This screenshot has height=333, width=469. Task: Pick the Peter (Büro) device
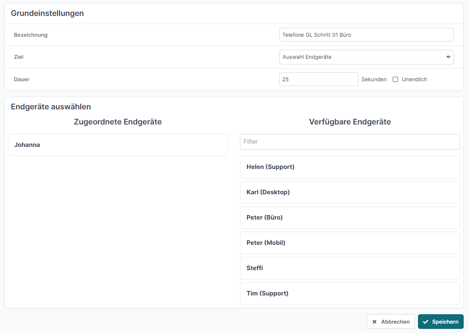point(350,218)
